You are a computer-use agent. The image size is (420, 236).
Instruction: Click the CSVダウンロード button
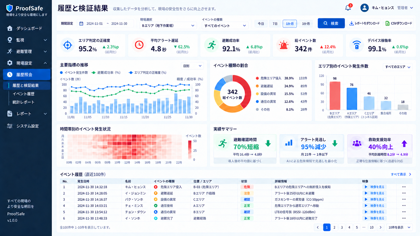coord(399,23)
